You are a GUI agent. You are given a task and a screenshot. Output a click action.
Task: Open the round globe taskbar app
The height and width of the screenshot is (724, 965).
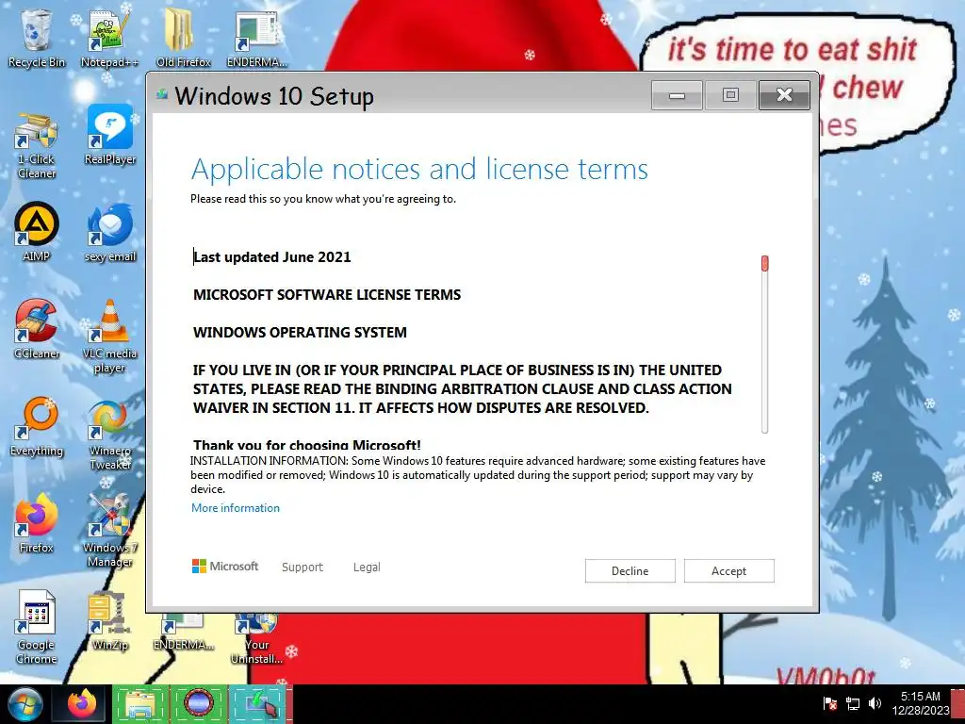199,704
